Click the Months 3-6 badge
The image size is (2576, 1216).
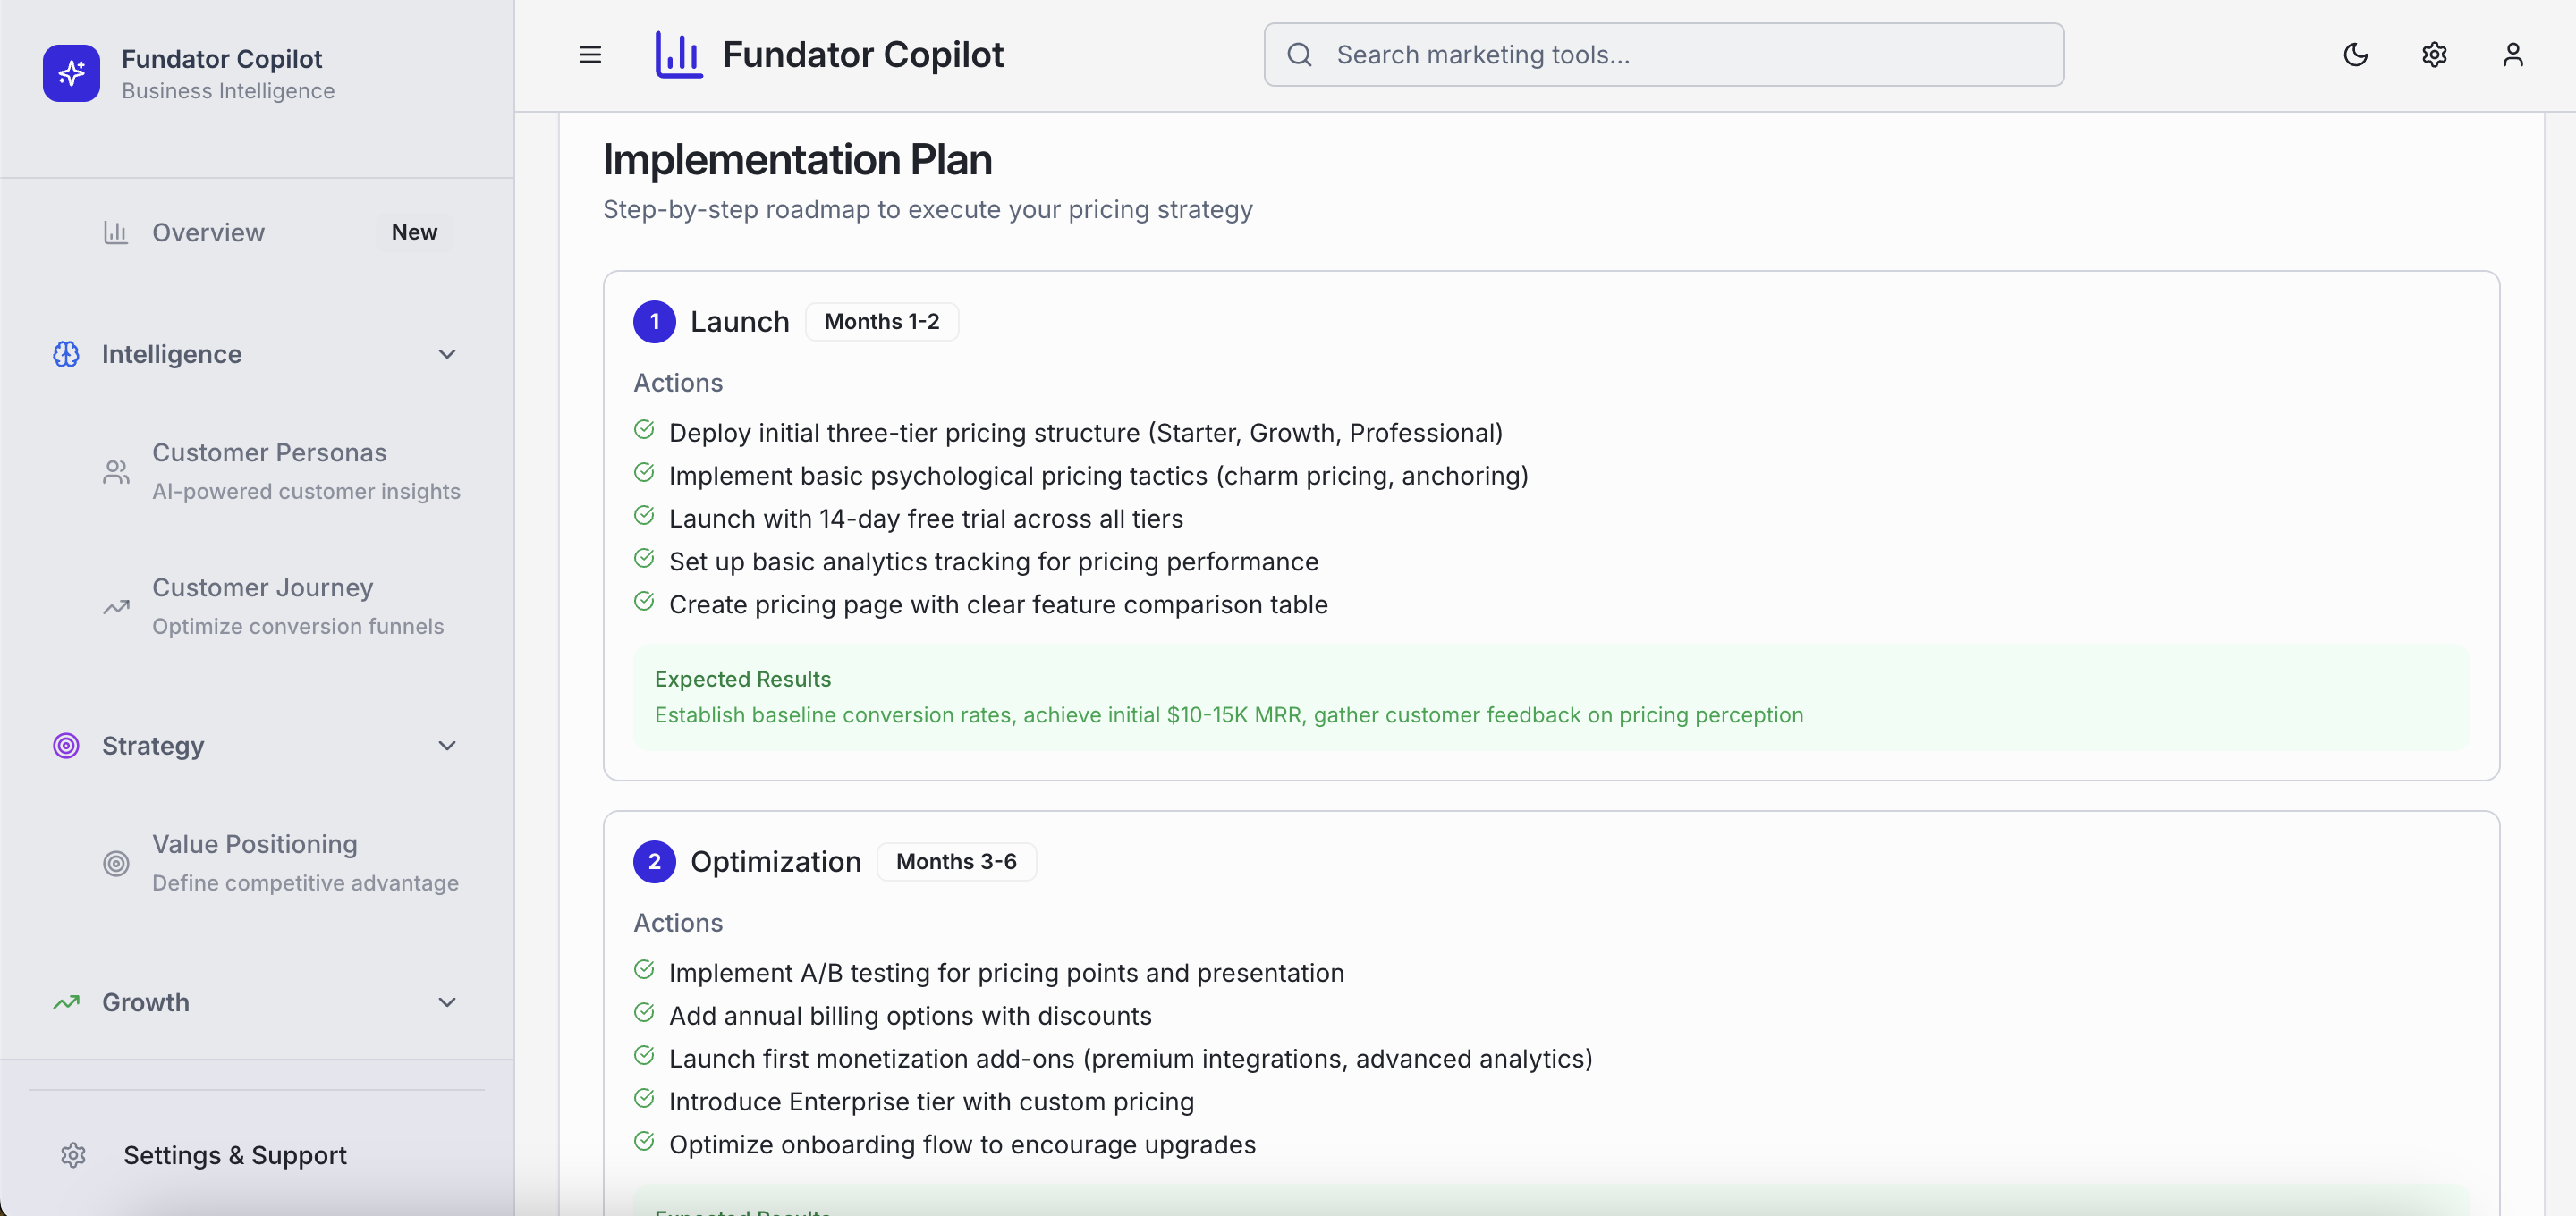(956, 862)
